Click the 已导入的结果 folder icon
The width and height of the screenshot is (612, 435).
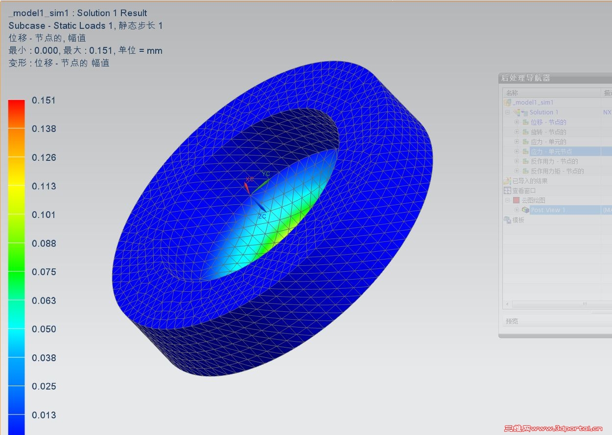click(508, 181)
